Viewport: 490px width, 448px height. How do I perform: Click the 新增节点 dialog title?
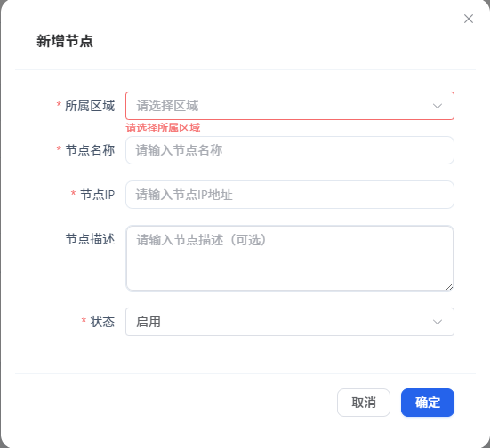pyautogui.click(x=65, y=41)
